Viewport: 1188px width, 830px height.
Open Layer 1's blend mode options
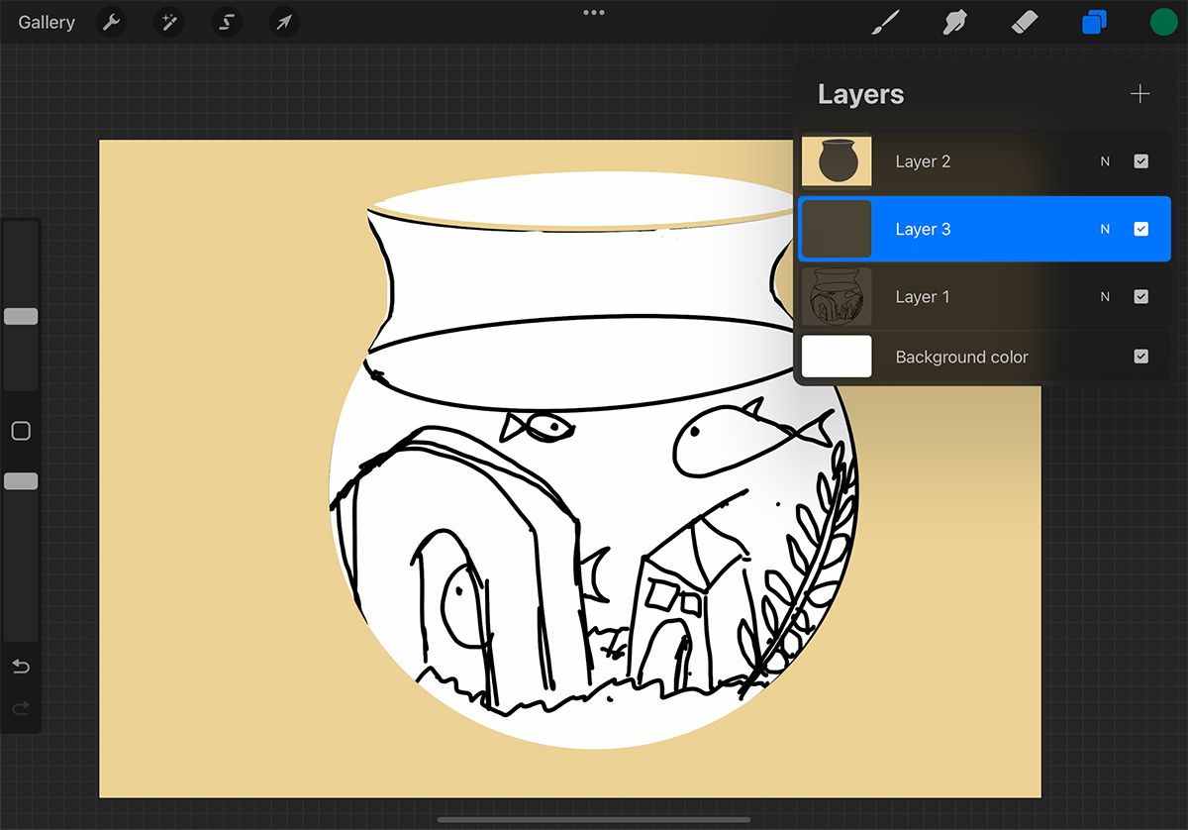(x=1104, y=296)
